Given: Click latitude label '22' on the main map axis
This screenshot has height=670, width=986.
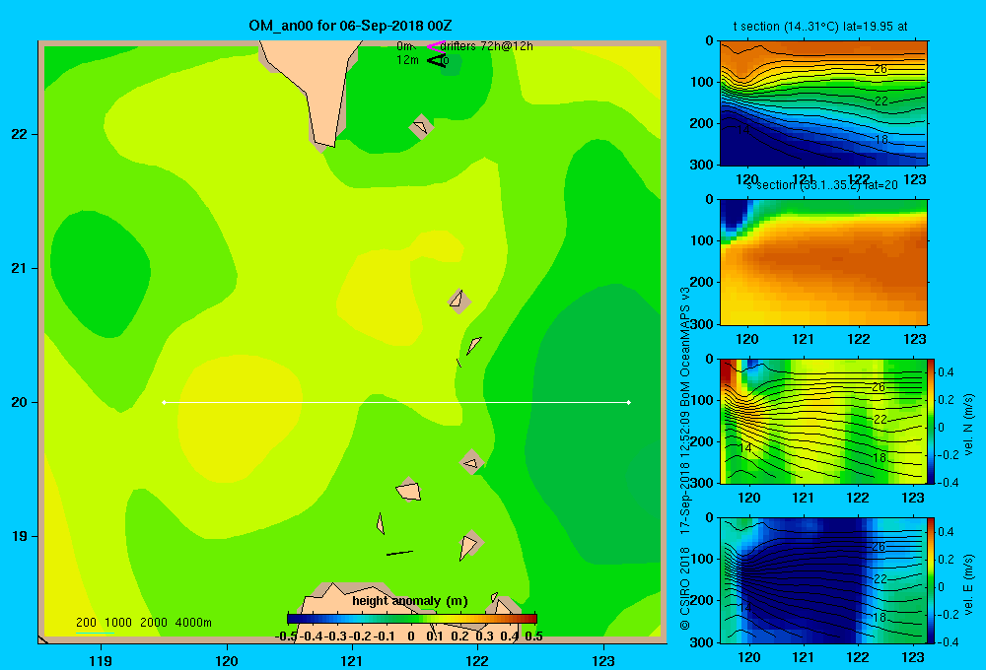Looking at the screenshot, I should 20,135.
